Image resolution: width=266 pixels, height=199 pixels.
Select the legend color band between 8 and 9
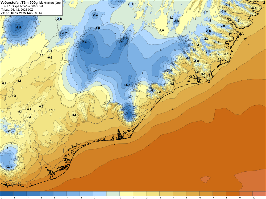(233, 194)
